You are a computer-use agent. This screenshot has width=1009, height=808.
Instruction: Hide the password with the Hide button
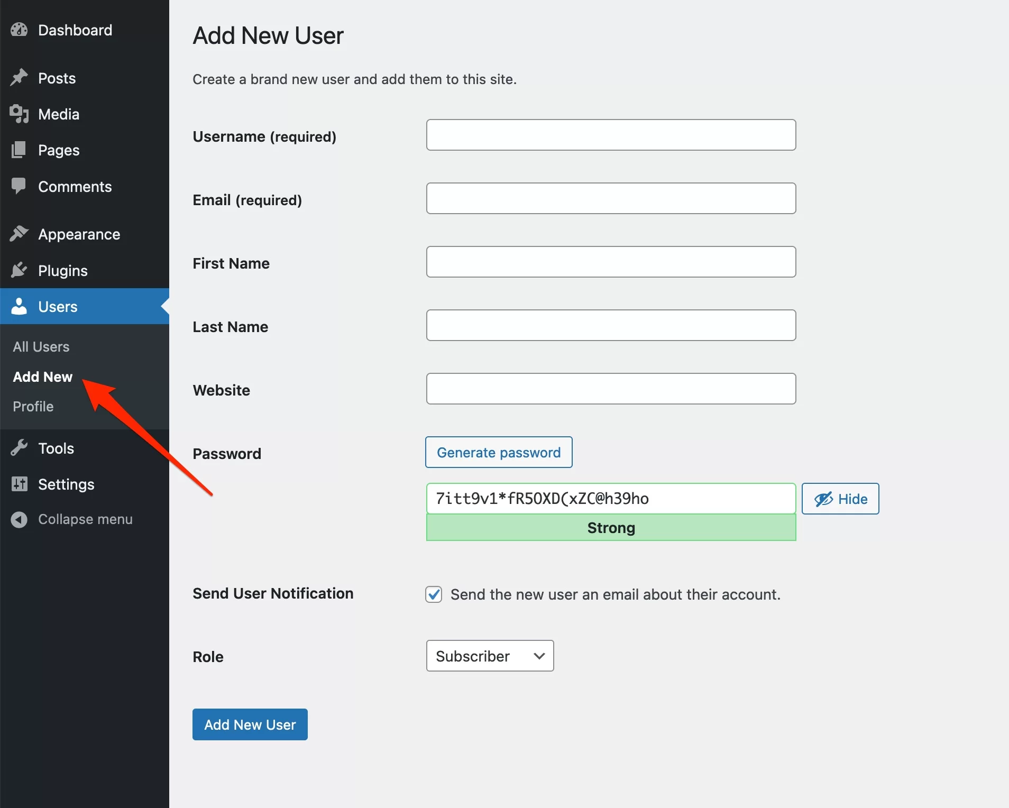pos(840,499)
